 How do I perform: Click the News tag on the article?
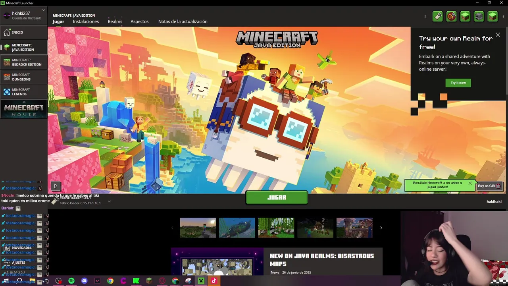(275, 272)
